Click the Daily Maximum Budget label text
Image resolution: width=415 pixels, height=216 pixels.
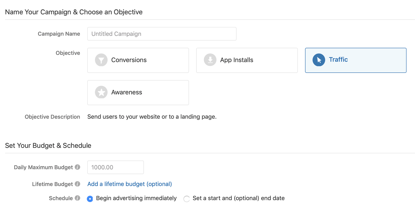point(43,167)
